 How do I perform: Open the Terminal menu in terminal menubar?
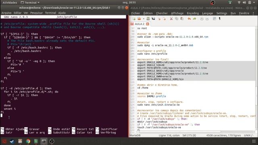click(50, 12)
